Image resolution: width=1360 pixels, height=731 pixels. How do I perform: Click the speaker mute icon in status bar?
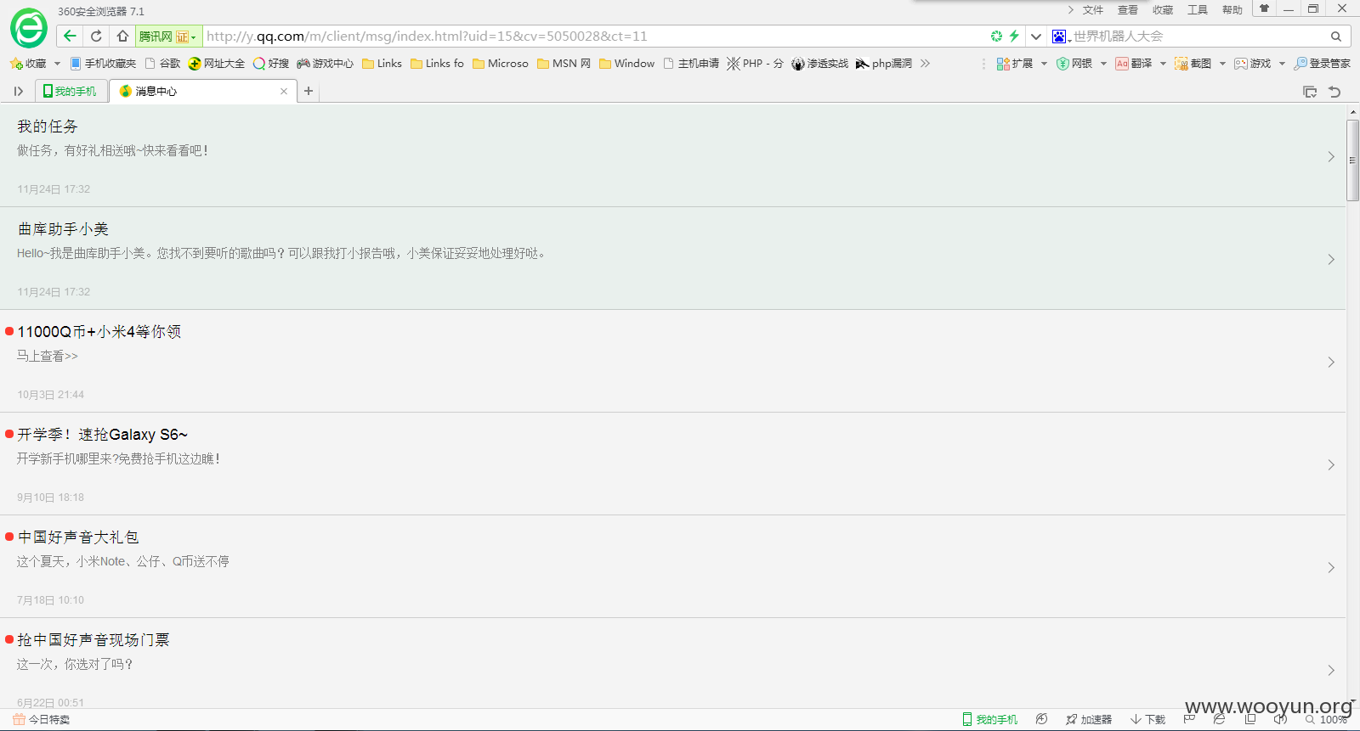[1280, 719]
